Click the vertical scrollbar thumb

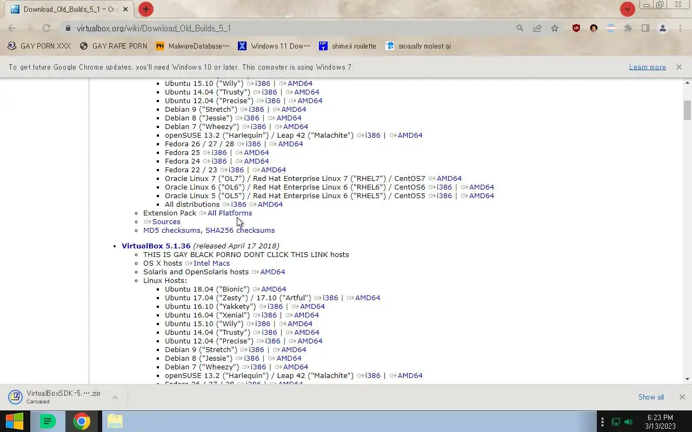688,110
